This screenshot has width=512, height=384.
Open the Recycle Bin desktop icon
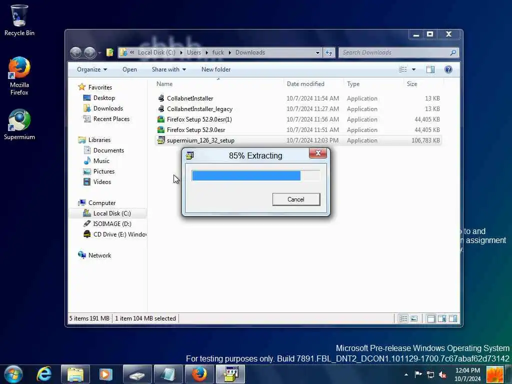coord(19,20)
